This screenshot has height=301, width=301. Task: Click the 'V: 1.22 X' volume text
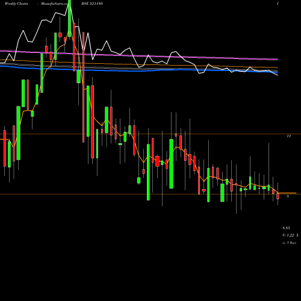[x=290, y=235]
